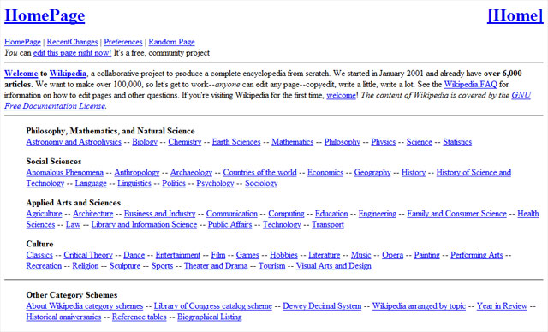Visit the Architecture page
The image size is (548, 332).
pyautogui.click(x=93, y=214)
